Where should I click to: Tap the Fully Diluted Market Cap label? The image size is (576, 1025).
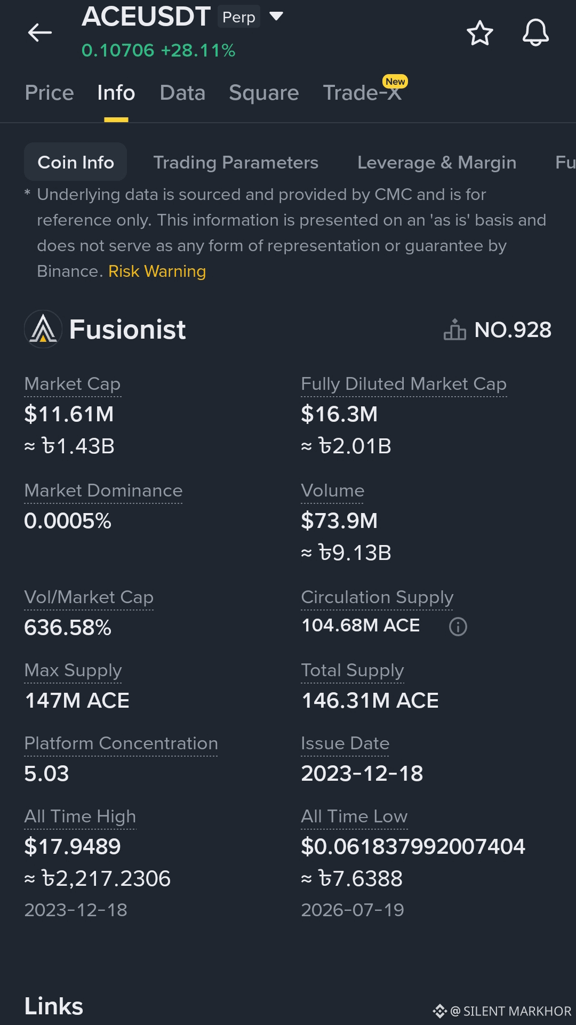pos(404,384)
